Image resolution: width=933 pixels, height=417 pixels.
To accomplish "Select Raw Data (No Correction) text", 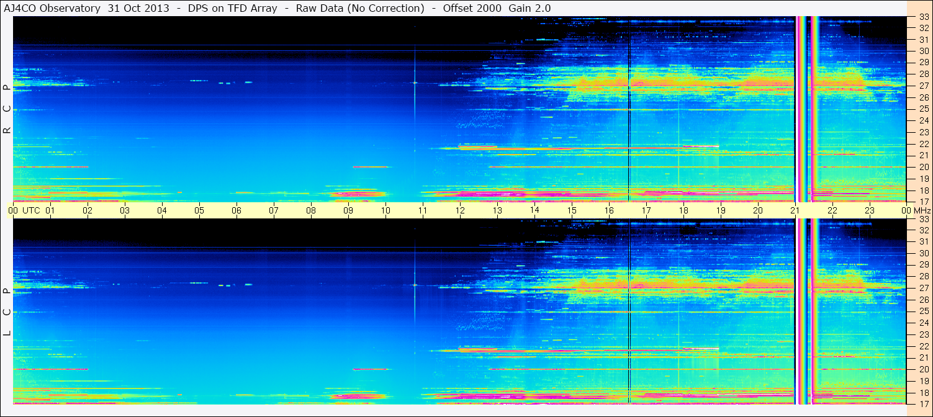I will (360, 9).
